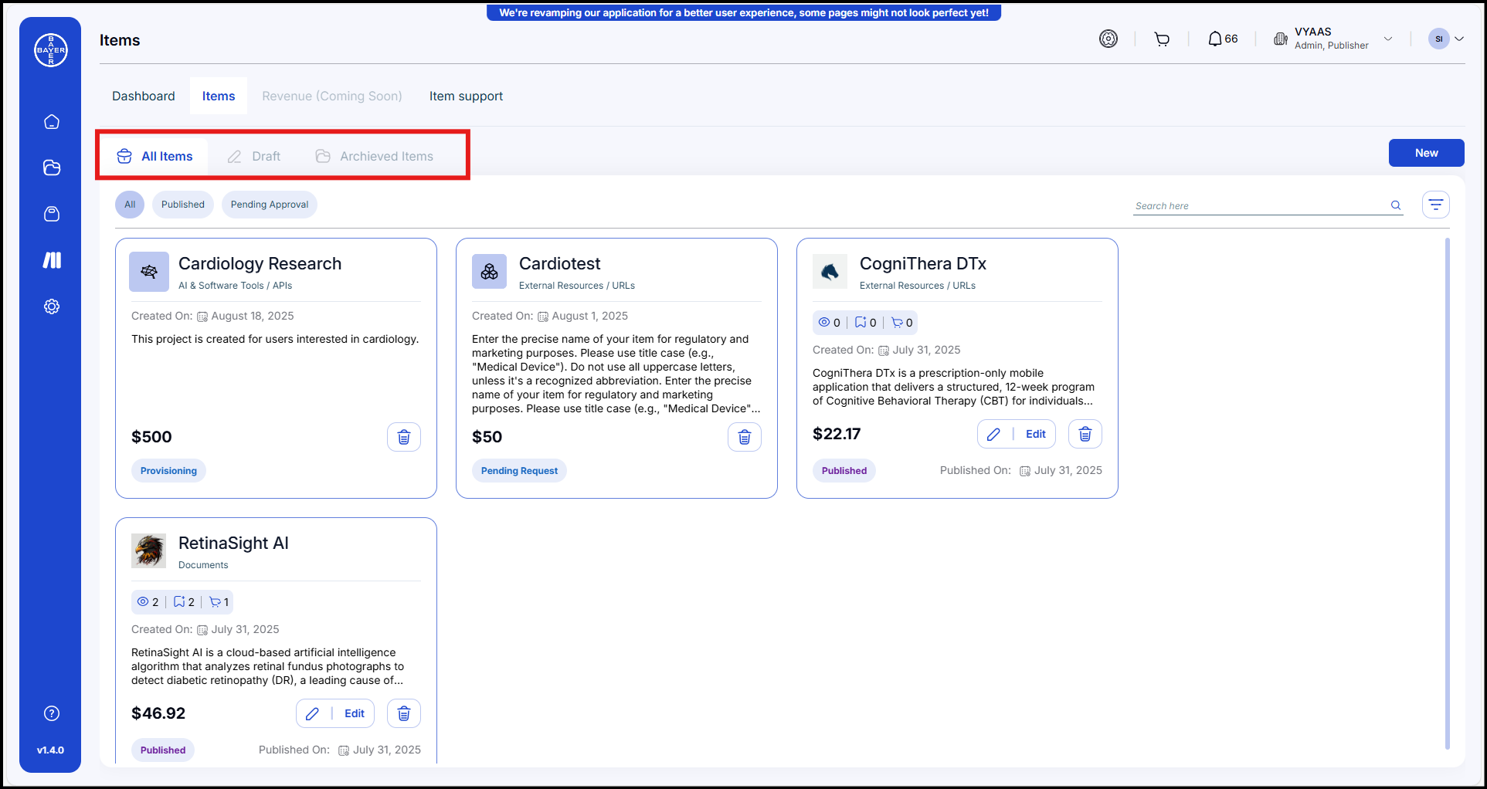The height and width of the screenshot is (789, 1487).
Task: Click the target support icon in header
Action: point(1108,39)
